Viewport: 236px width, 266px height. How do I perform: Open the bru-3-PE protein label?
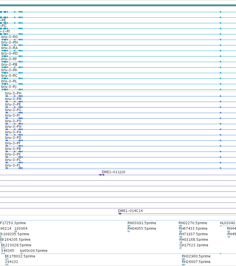(13, 104)
